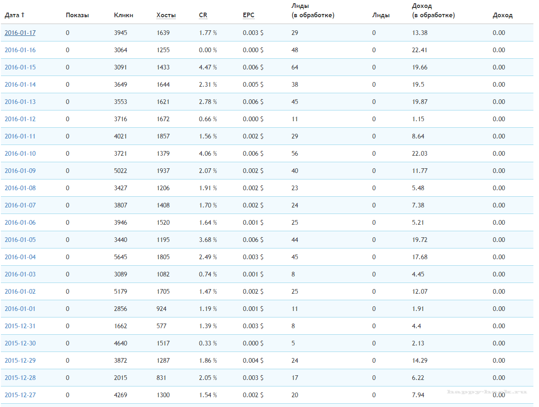
Task: Open the 2016-01-04 date link
Action: (20, 257)
